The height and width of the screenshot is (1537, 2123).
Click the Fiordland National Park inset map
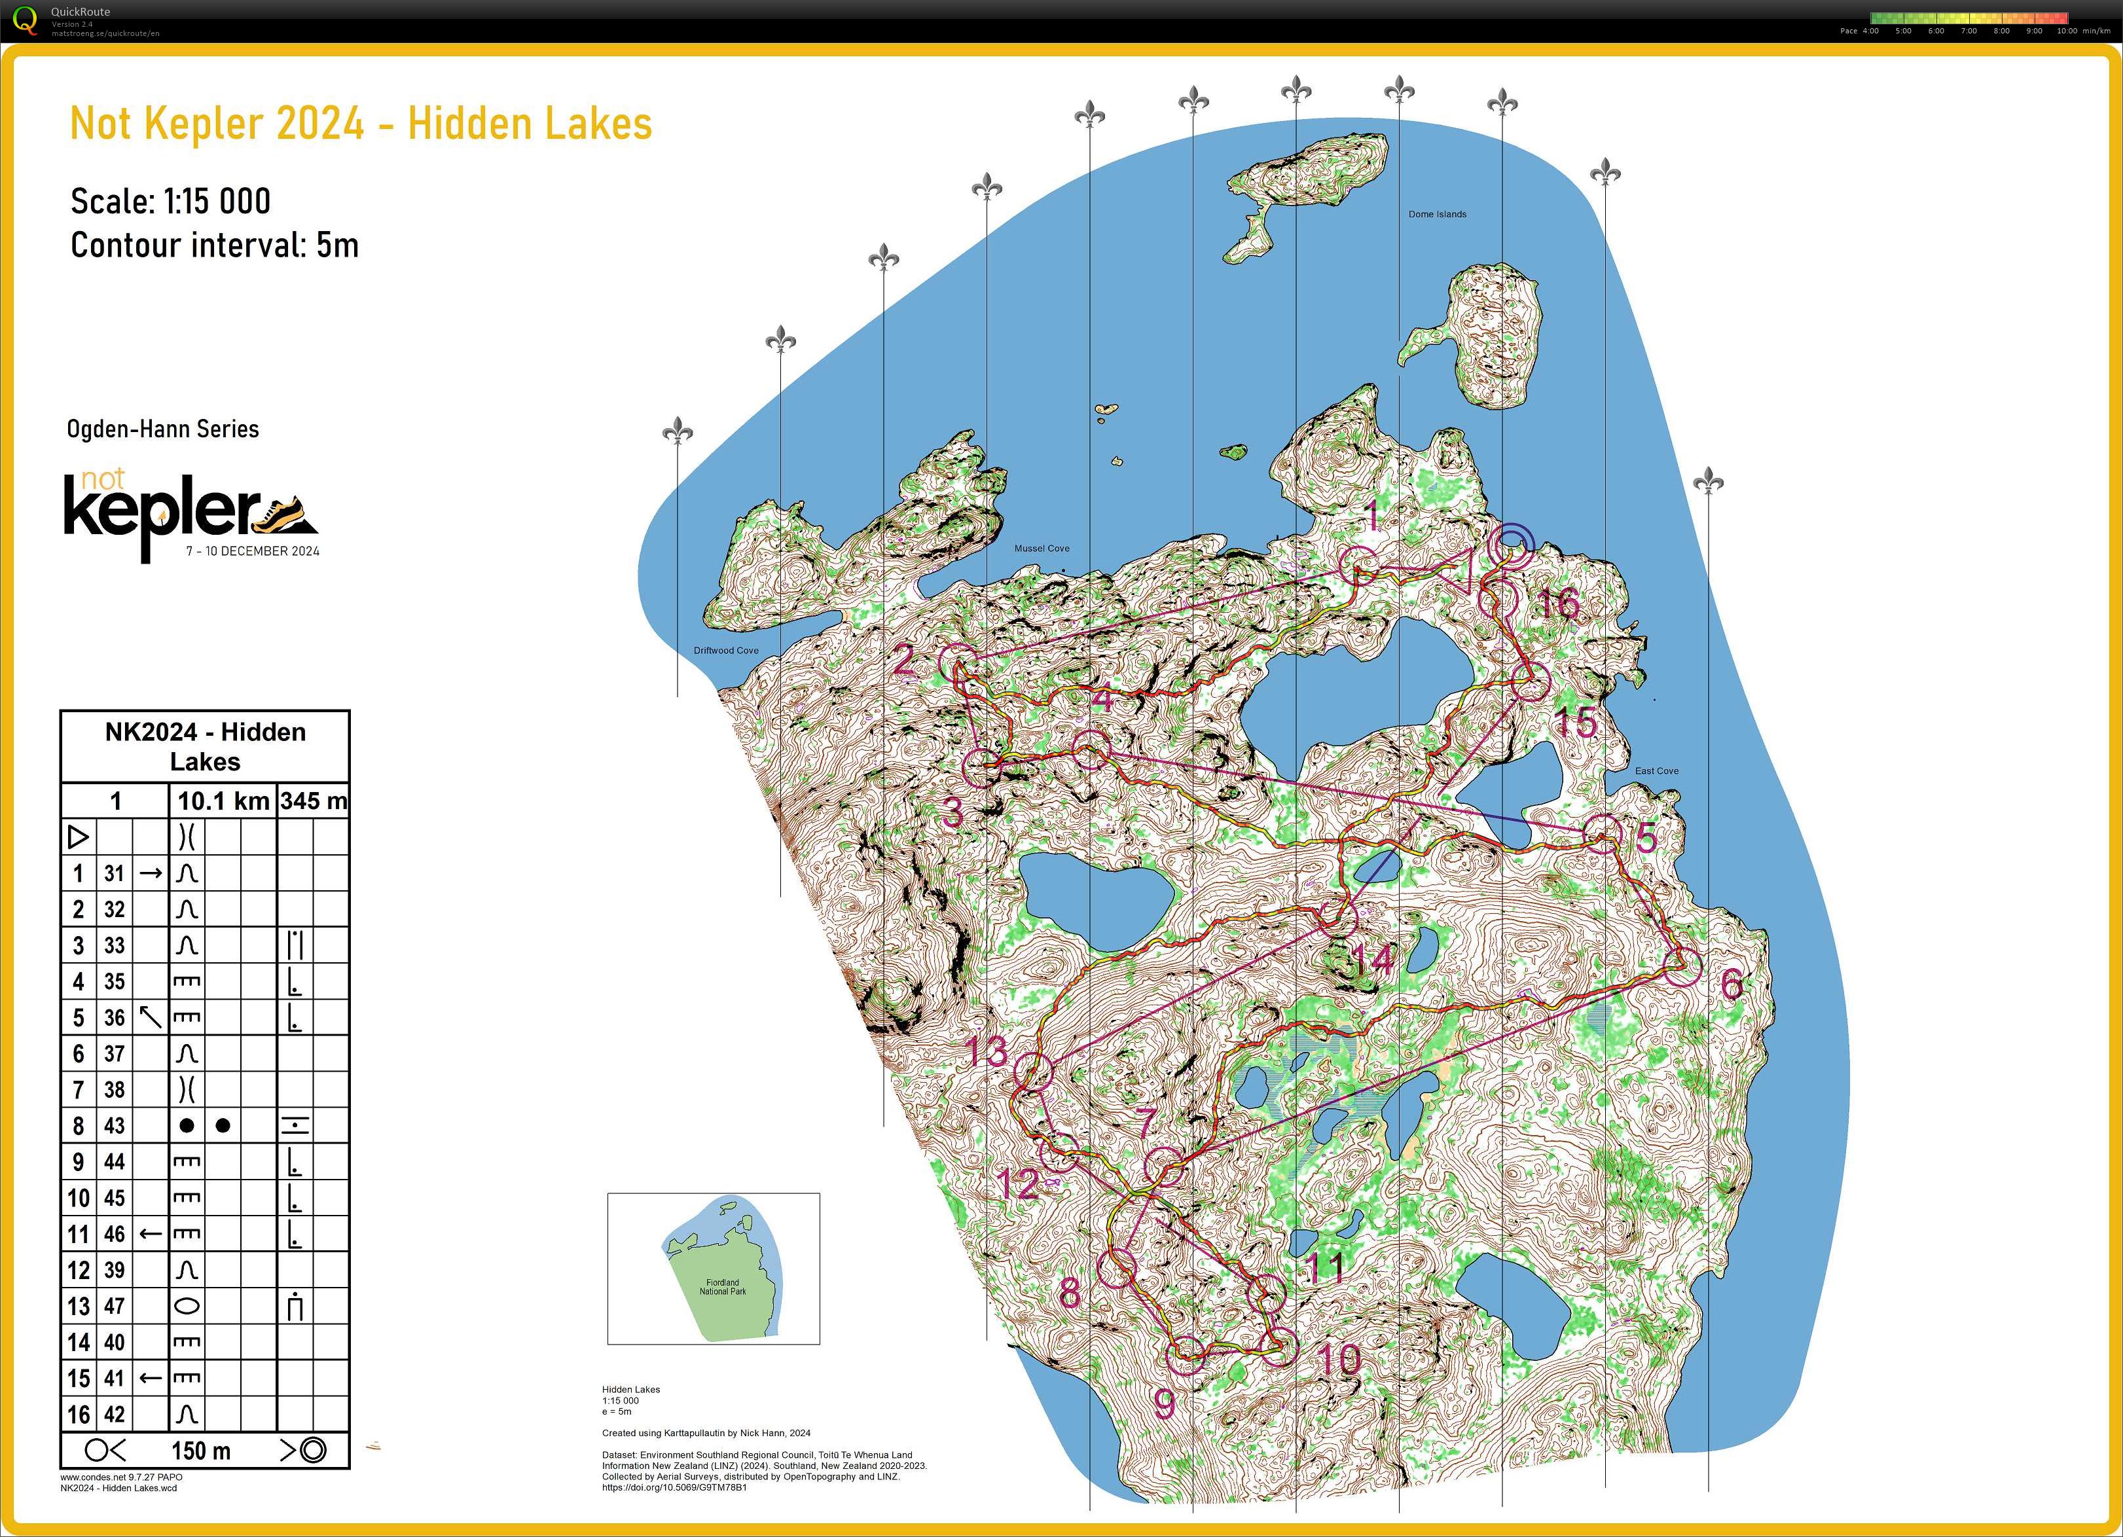[x=714, y=1269]
